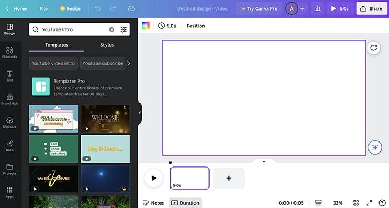Open the Text panel
The image size is (389, 208).
(x=9, y=76)
